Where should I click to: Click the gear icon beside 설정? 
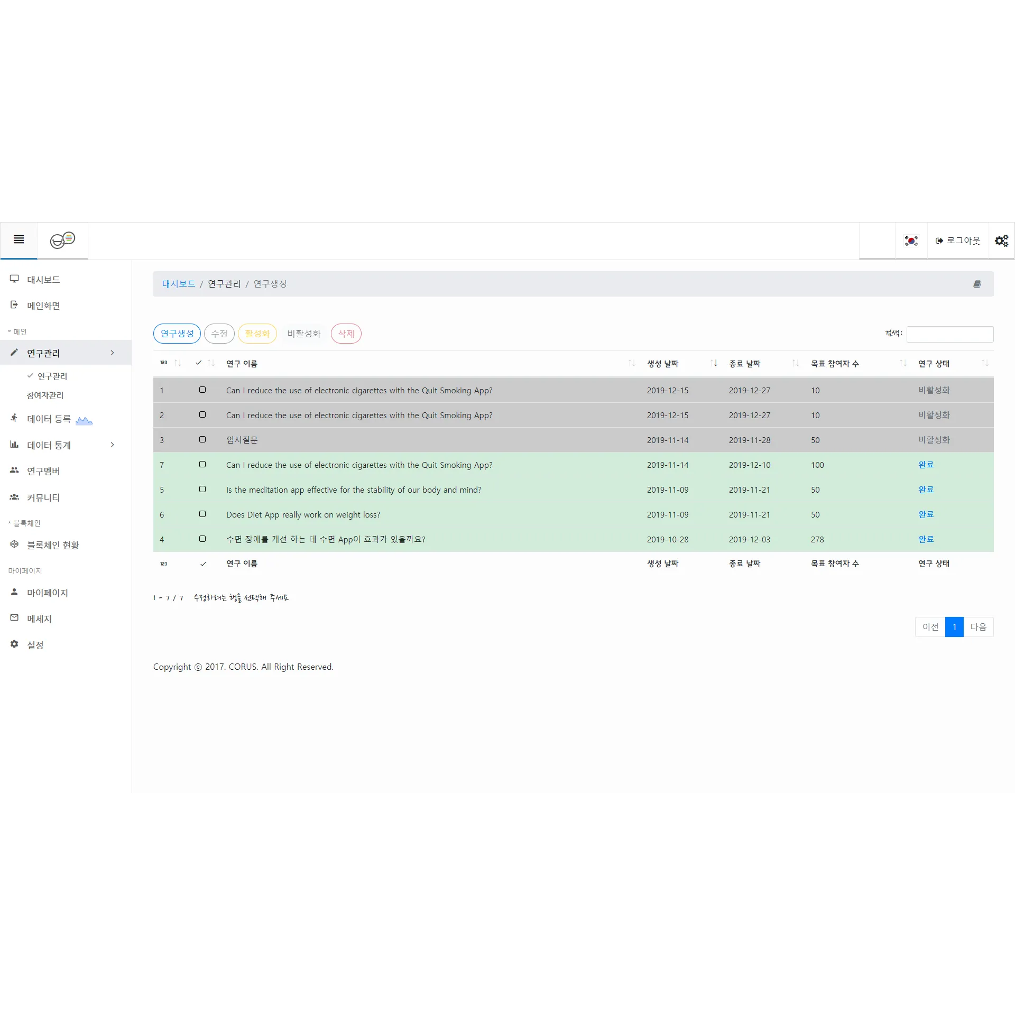point(14,644)
